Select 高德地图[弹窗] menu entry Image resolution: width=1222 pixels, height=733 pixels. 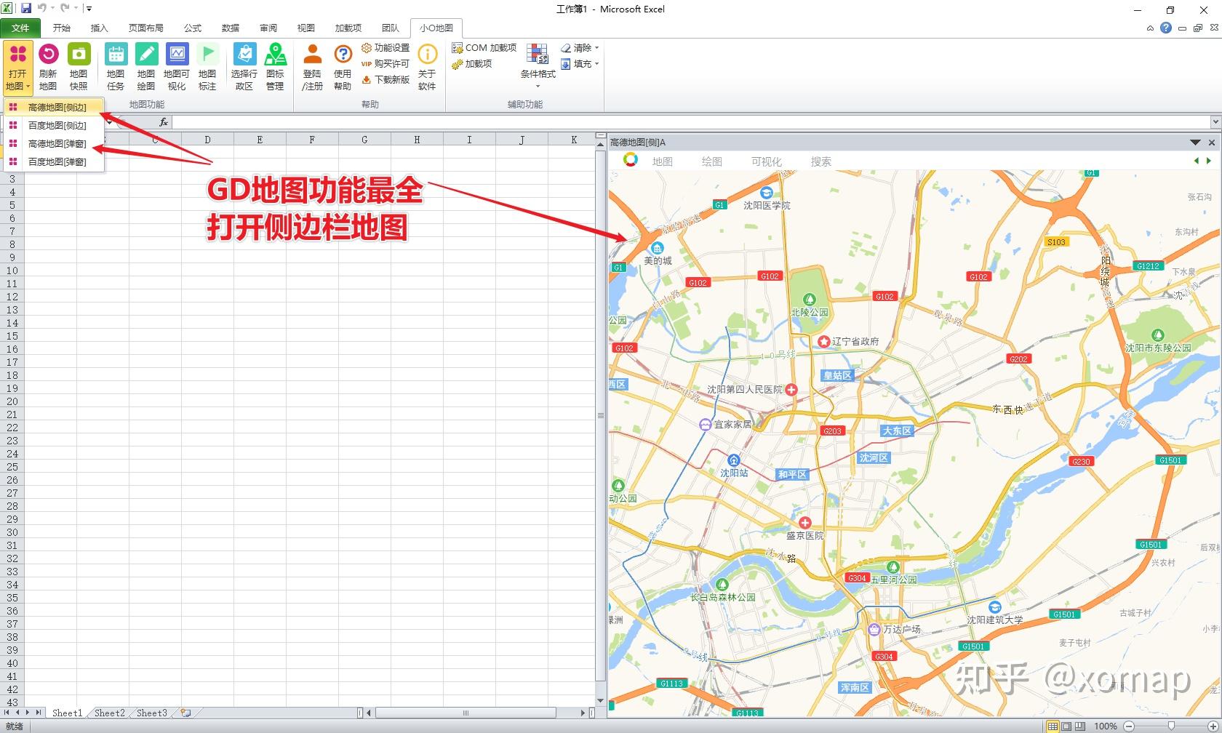(x=54, y=143)
